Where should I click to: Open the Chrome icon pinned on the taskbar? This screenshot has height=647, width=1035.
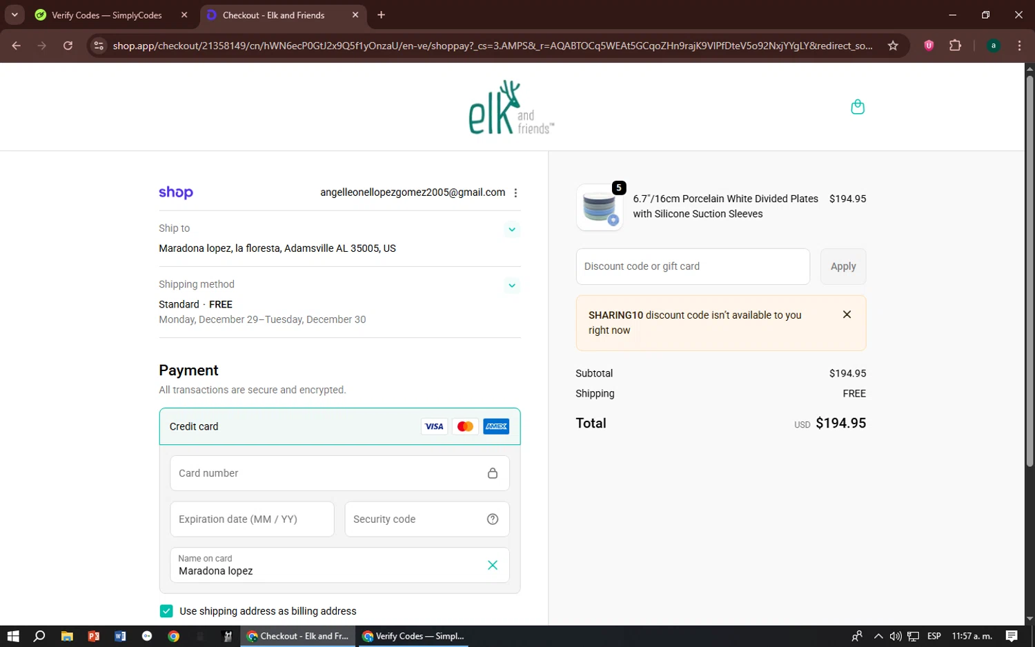pyautogui.click(x=174, y=636)
